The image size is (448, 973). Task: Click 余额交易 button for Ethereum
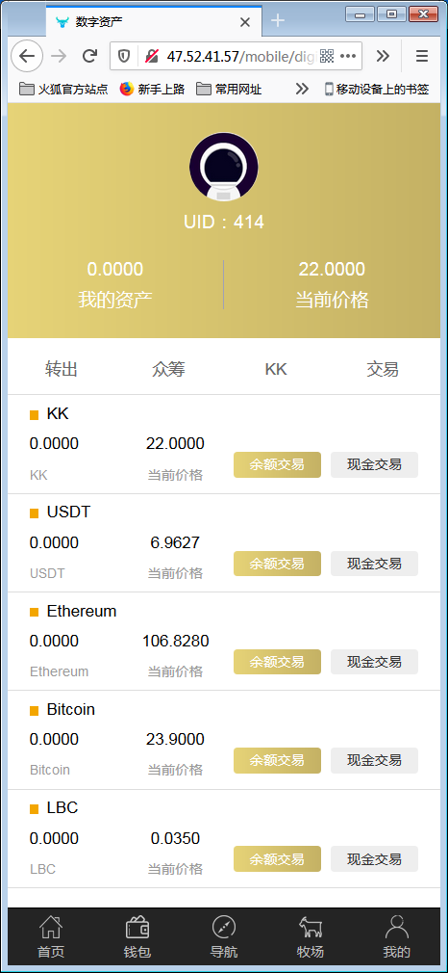pos(277,662)
